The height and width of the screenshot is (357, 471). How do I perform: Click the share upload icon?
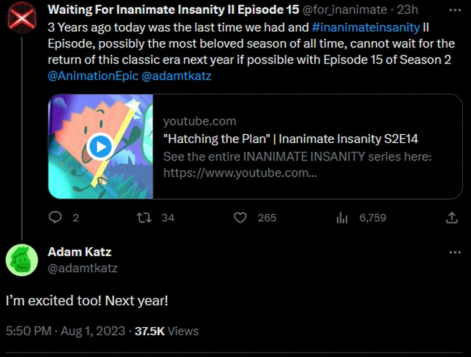(x=452, y=218)
